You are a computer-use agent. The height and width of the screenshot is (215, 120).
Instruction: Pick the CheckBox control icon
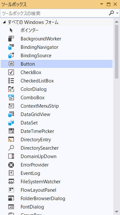[x=11, y=72]
